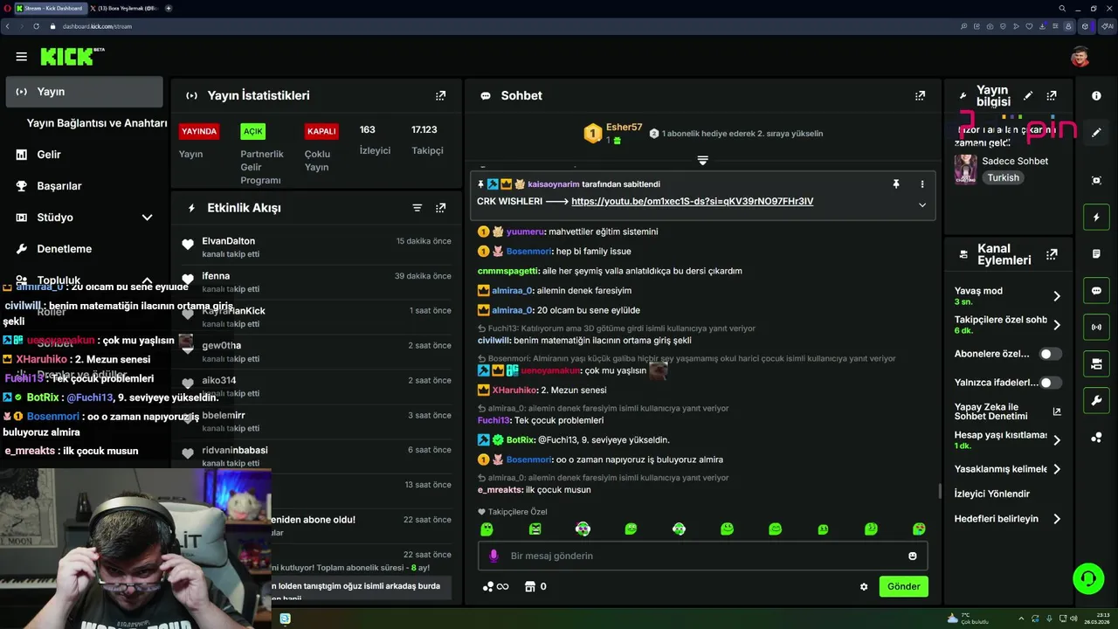Click the shop icon below message box
This screenshot has height=629, width=1118.
529,586
